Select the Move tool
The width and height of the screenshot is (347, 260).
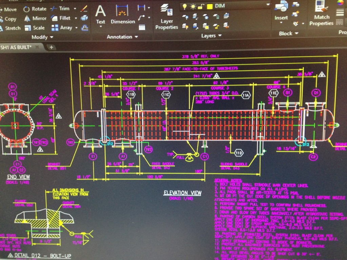pos(10,9)
